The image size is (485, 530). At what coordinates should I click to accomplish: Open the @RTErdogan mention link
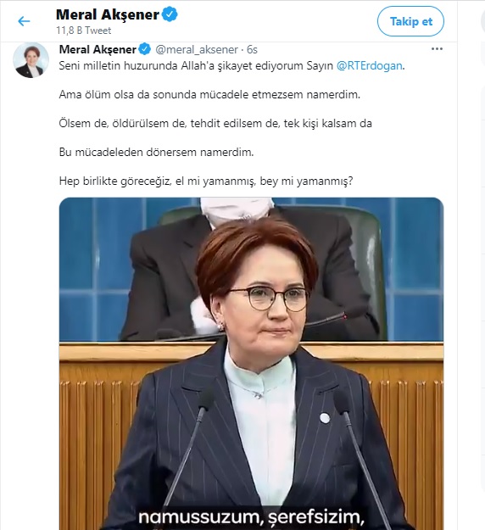pos(370,65)
